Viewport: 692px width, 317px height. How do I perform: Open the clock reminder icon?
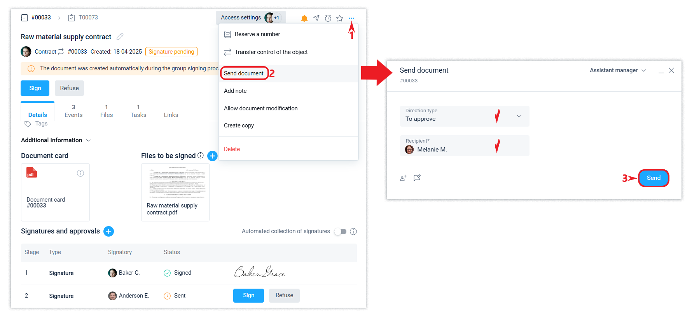pyautogui.click(x=328, y=18)
